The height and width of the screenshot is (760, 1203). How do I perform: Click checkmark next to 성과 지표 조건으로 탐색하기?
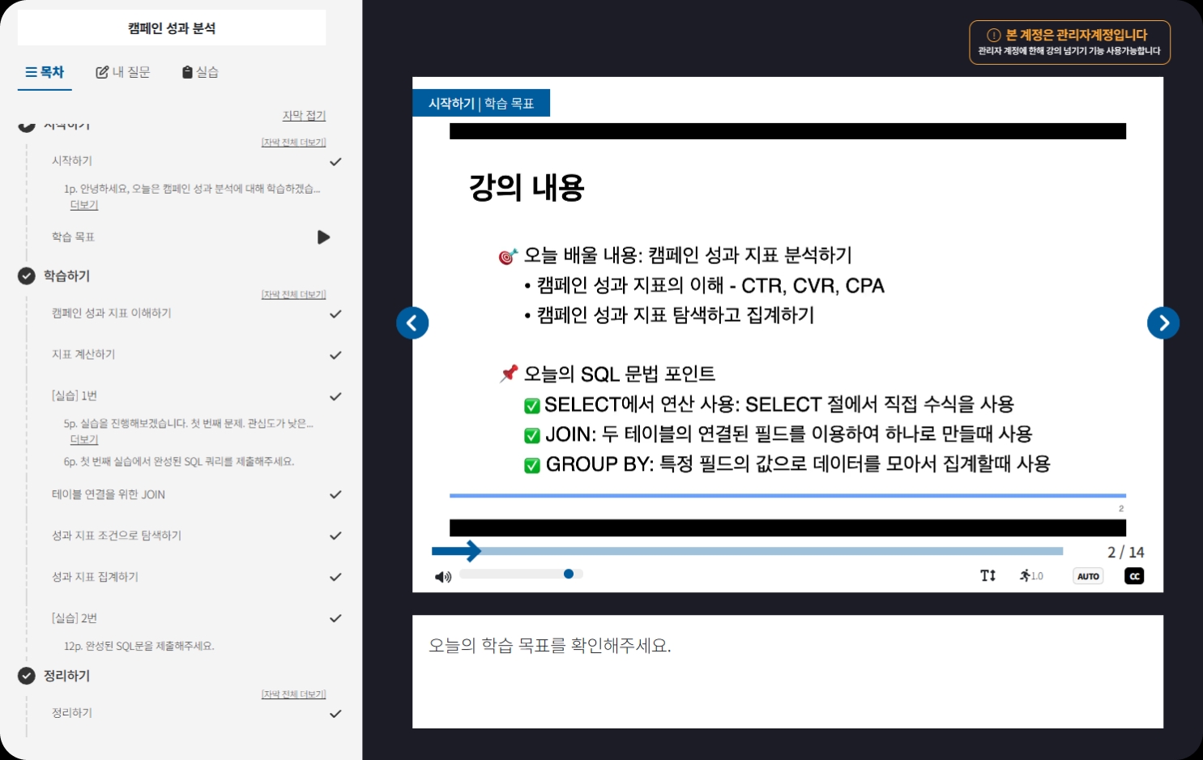pyautogui.click(x=335, y=536)
